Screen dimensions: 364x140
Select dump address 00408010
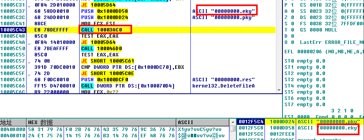click(13, 135)
